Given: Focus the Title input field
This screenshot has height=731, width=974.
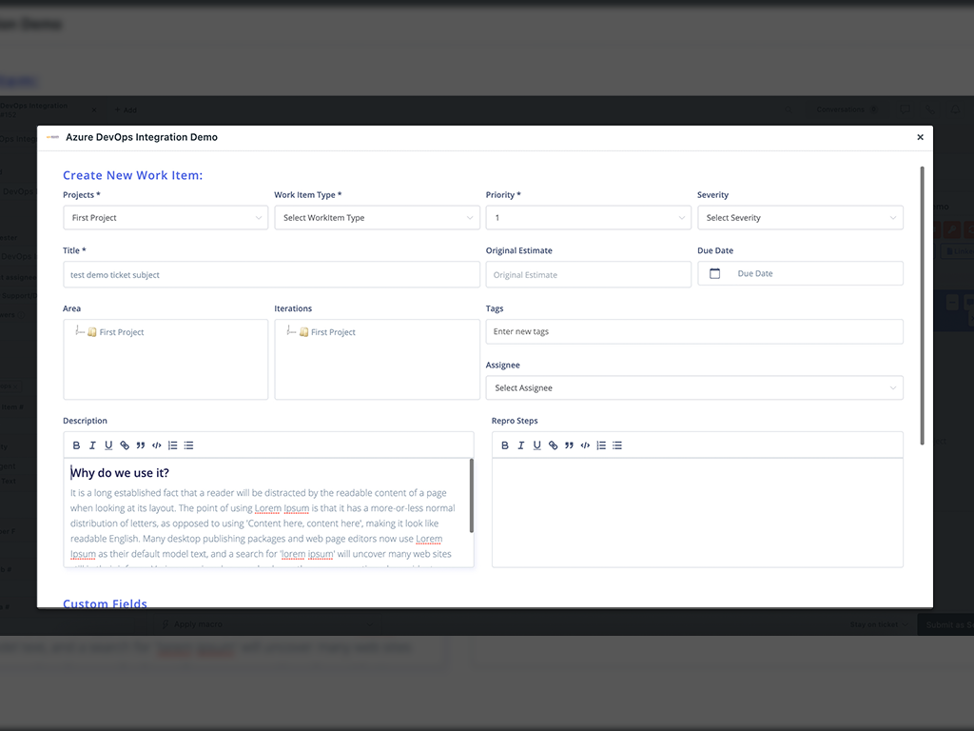Looking at the screenshot, I should pyautogui.click(x=267, y=273).
